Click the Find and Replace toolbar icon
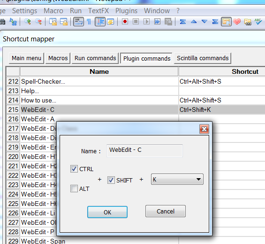The height and width of the screenshot is (244, 265). tap(13, 22)
